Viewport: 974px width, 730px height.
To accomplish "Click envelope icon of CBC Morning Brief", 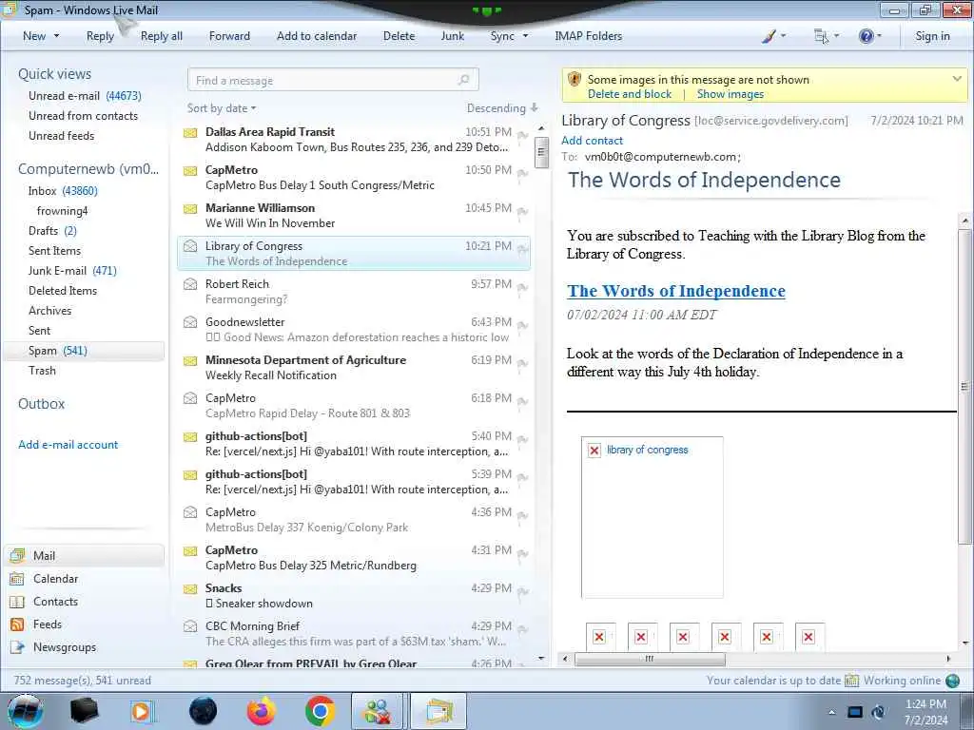I will [x=190, y=626].
